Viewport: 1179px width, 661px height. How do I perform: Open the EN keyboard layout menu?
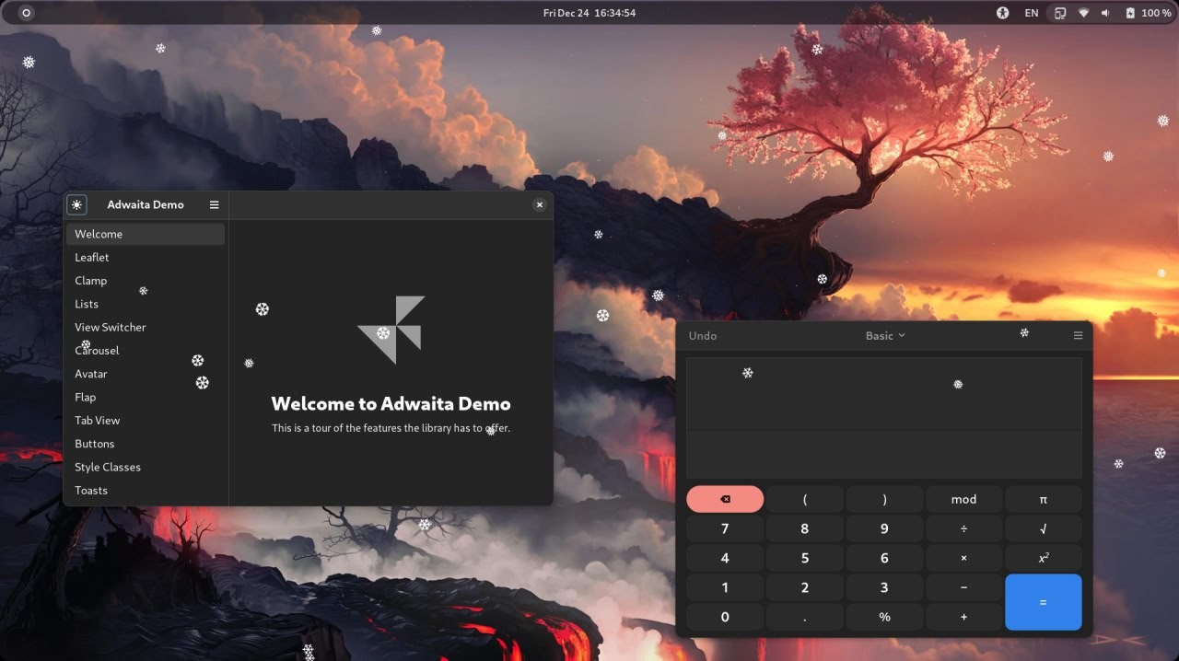point(1032,13)
